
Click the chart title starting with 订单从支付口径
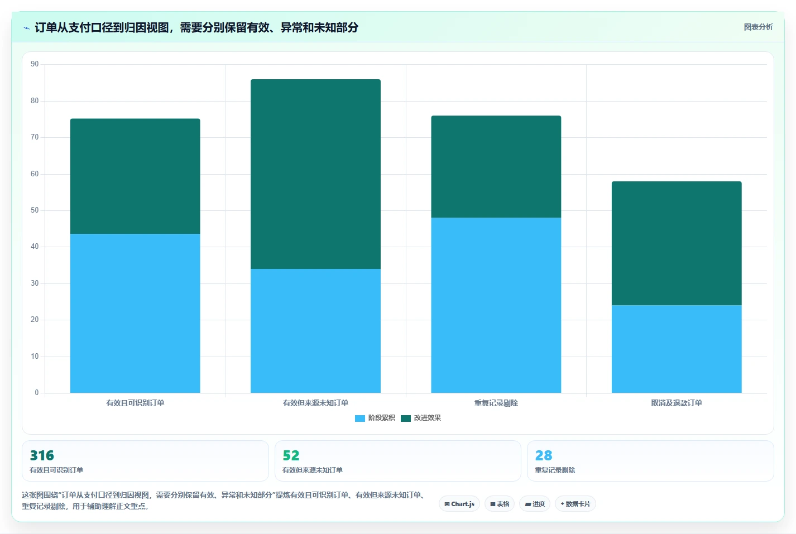click(196, 27)
